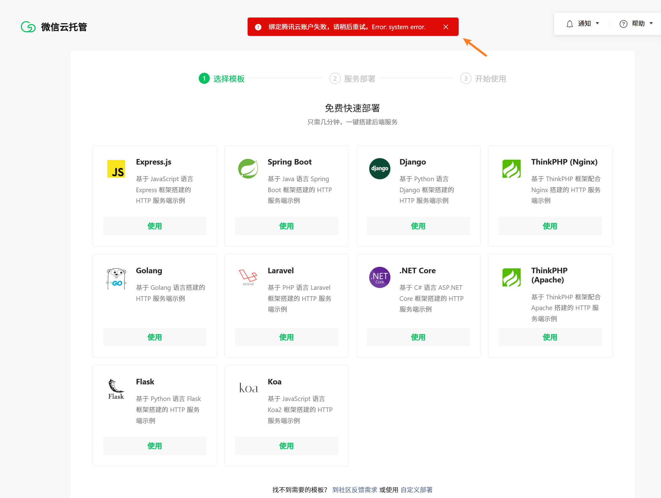661x498 pixels.
Task: Click the ThinkPHP (Nginx) card title
Action: (565, 162)
